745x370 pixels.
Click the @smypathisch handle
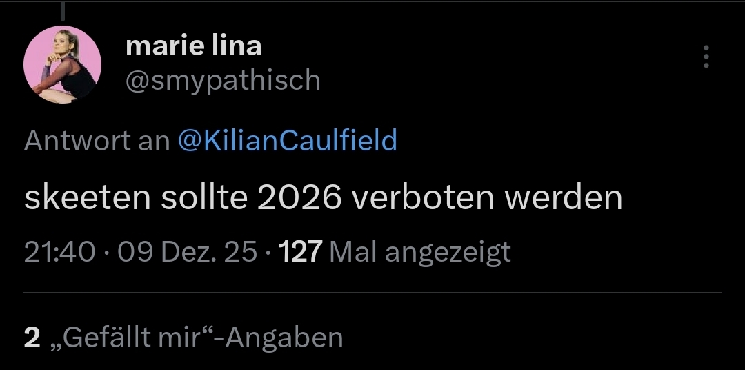click(x=223, y=81)
